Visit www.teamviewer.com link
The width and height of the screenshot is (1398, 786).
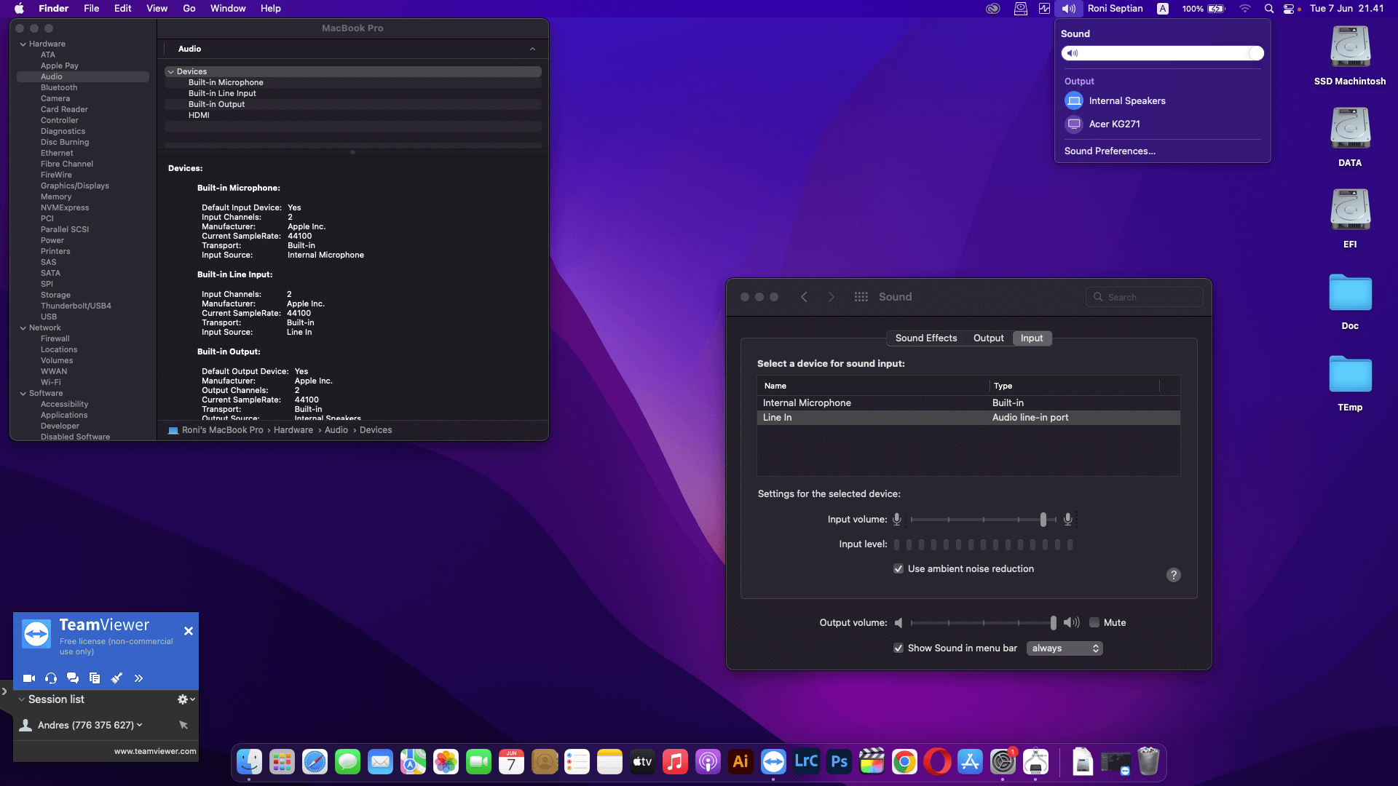click(x=155, y=752)
